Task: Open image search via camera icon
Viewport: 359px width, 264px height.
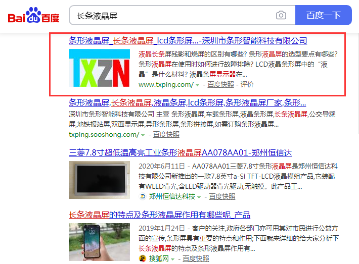Action: (281, 16)
